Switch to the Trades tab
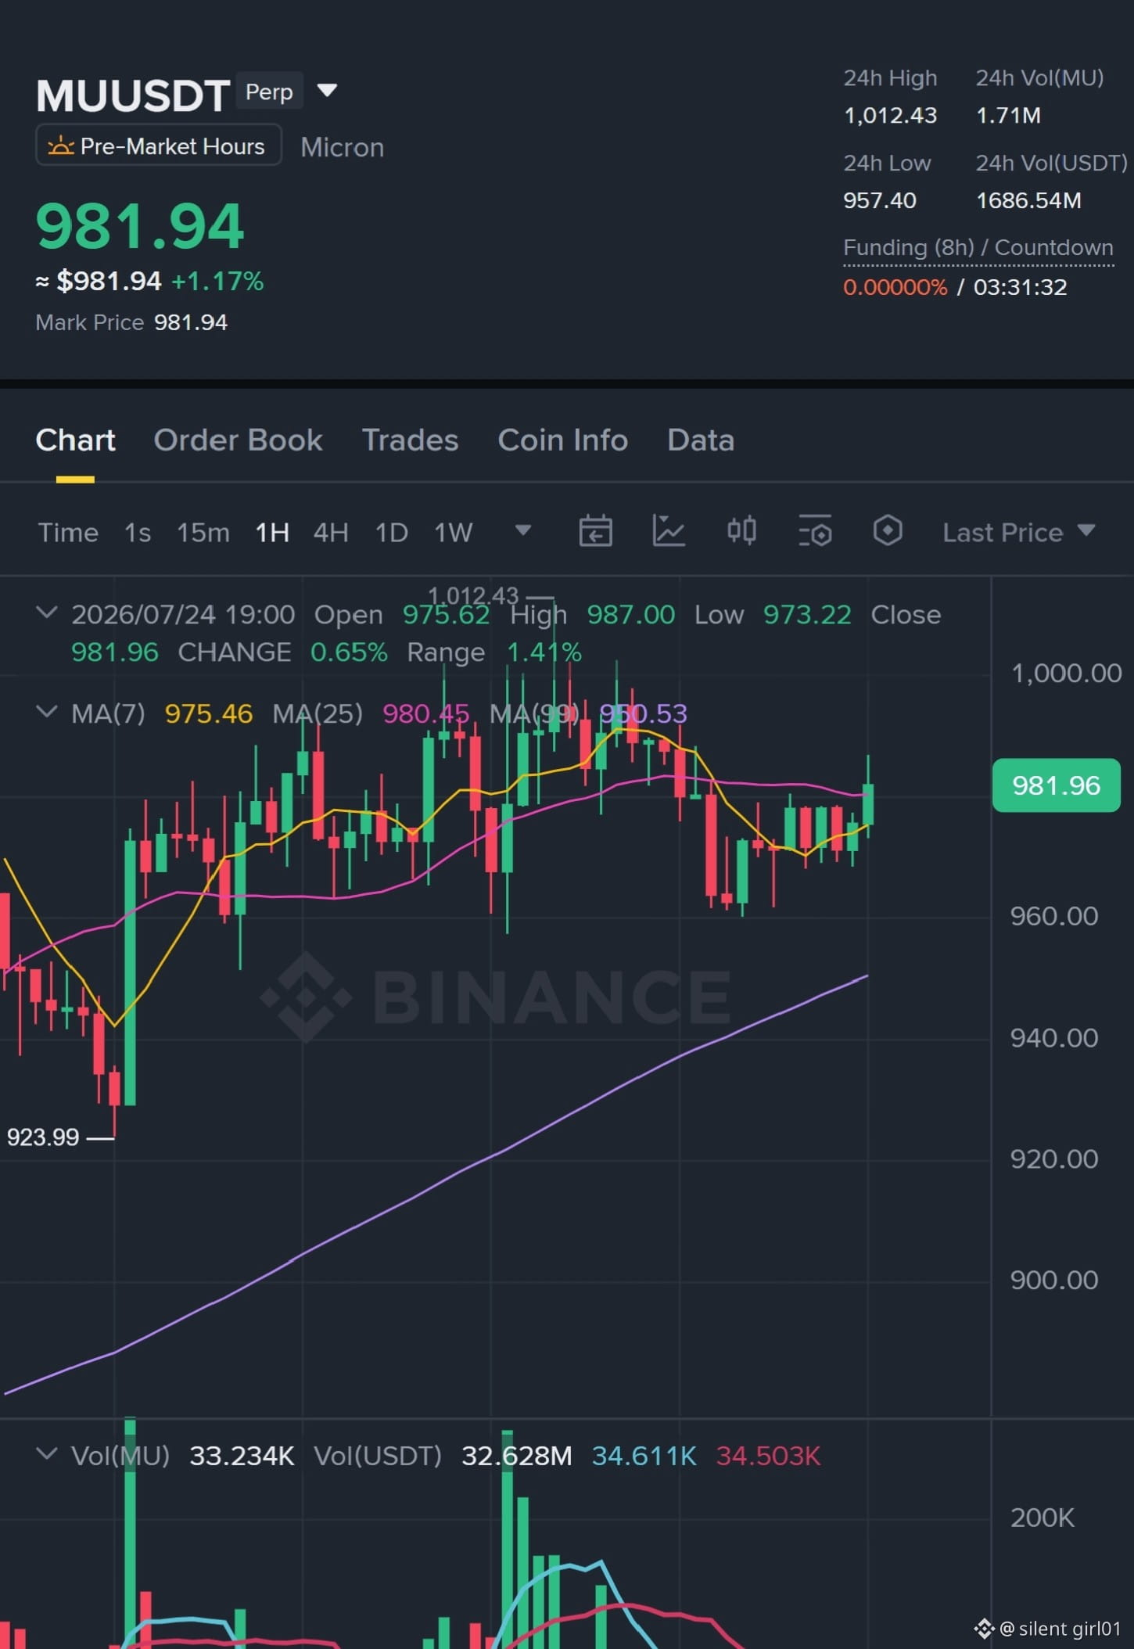Image resolution: width=1134 pixels, height=1649 pixels. (x=410, y=440)
